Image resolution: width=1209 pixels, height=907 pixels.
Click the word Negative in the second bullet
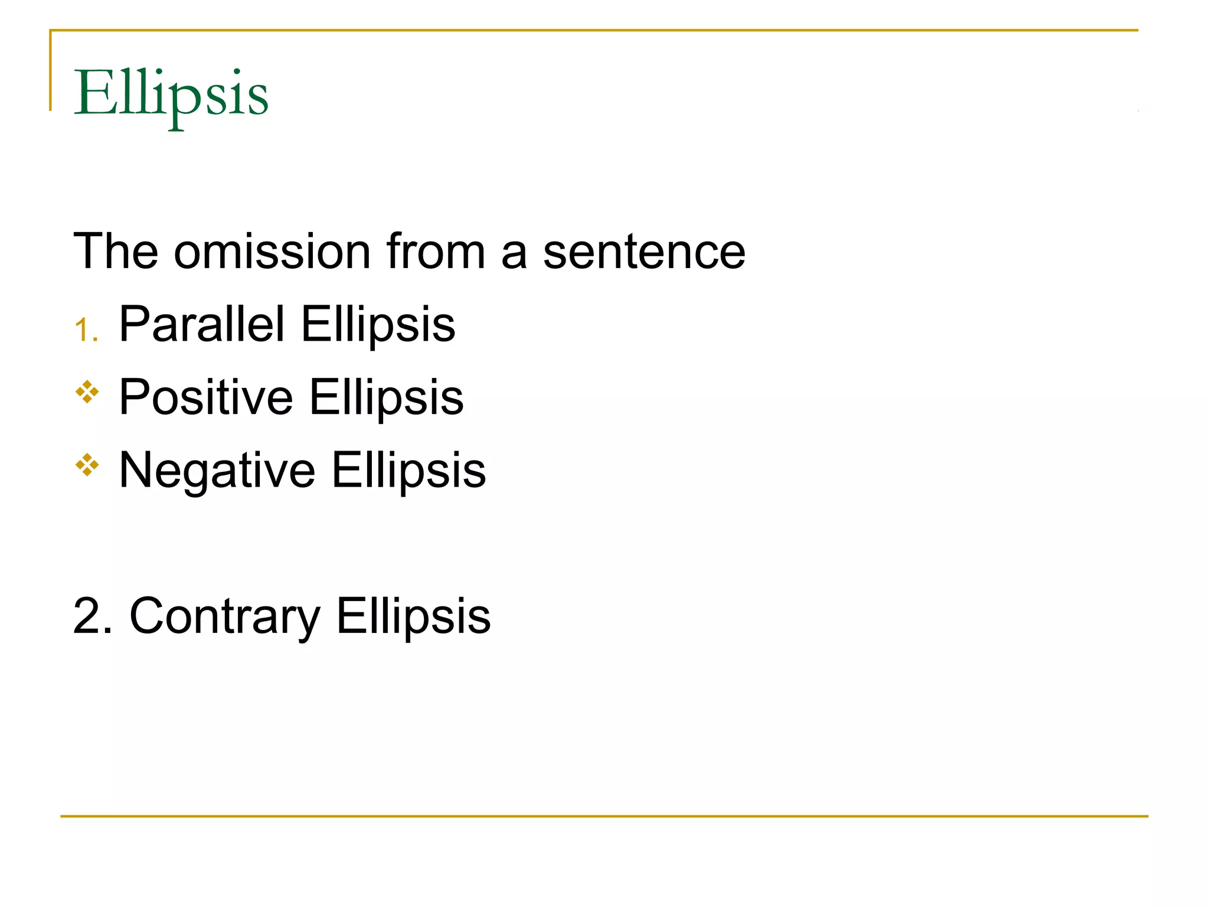[217, 471]
